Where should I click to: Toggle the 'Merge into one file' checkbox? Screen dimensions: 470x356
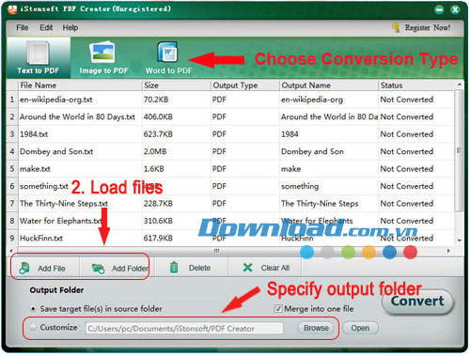(x=278, y=309)
